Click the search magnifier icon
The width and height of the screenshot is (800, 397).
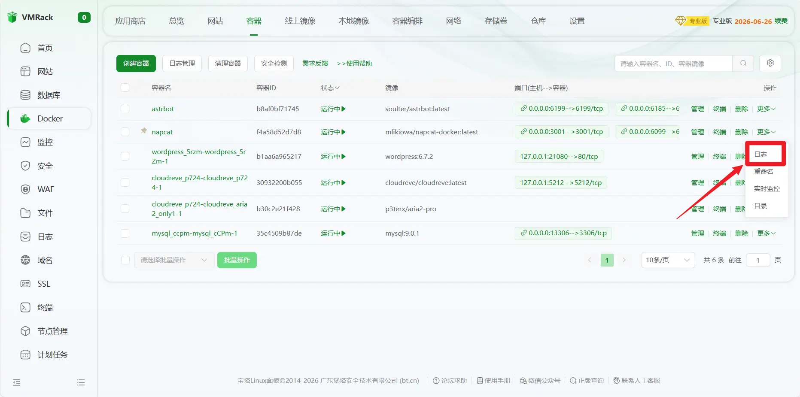(x=743, y=63)
